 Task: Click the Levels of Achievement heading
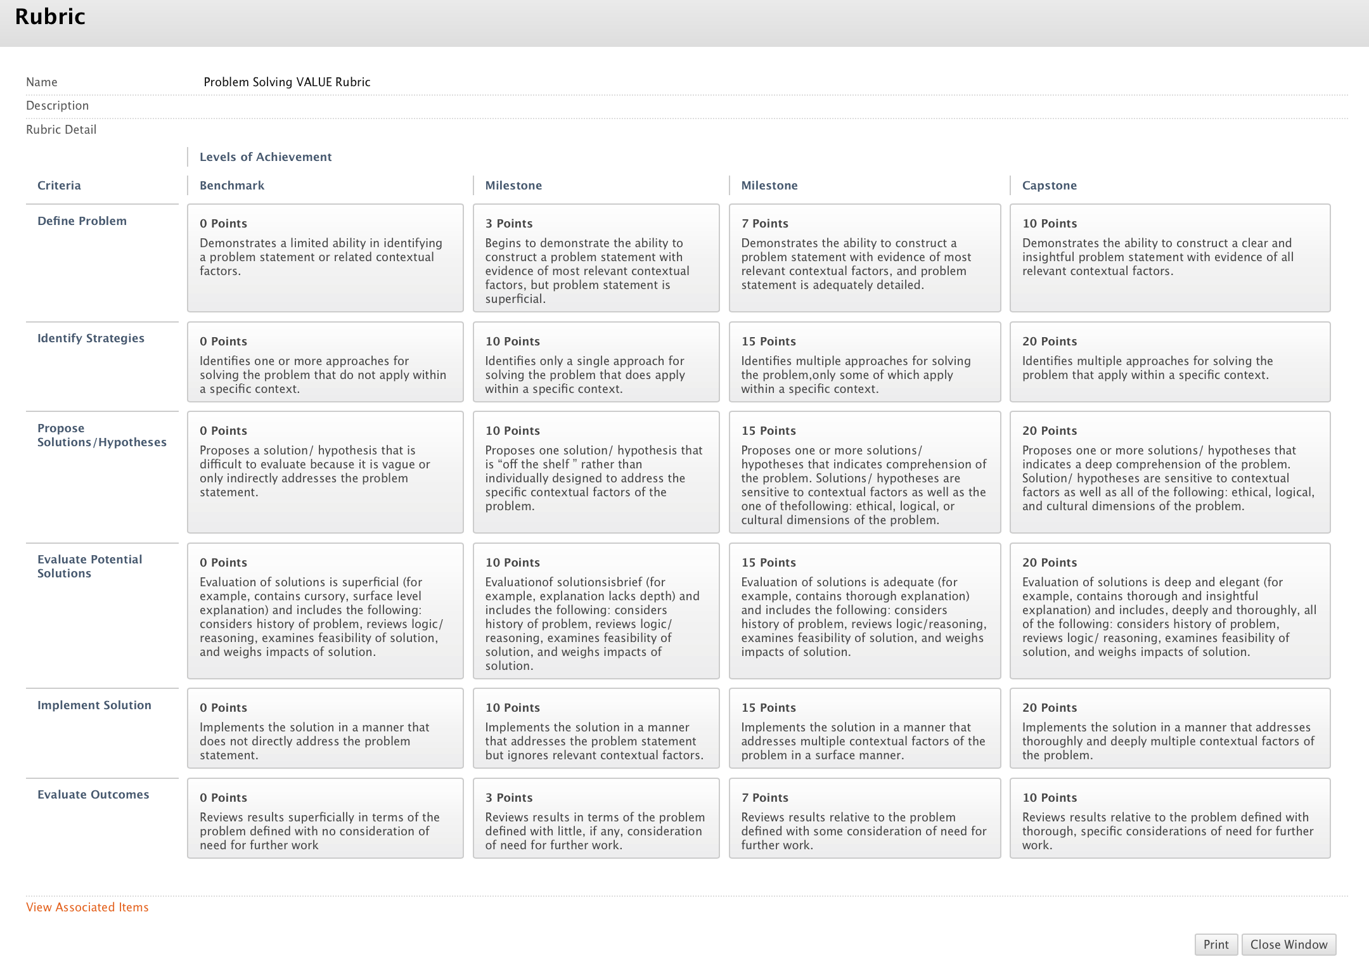point(266,157)
